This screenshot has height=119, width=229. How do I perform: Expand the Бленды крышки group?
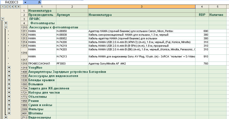click(x=9, y=80)
